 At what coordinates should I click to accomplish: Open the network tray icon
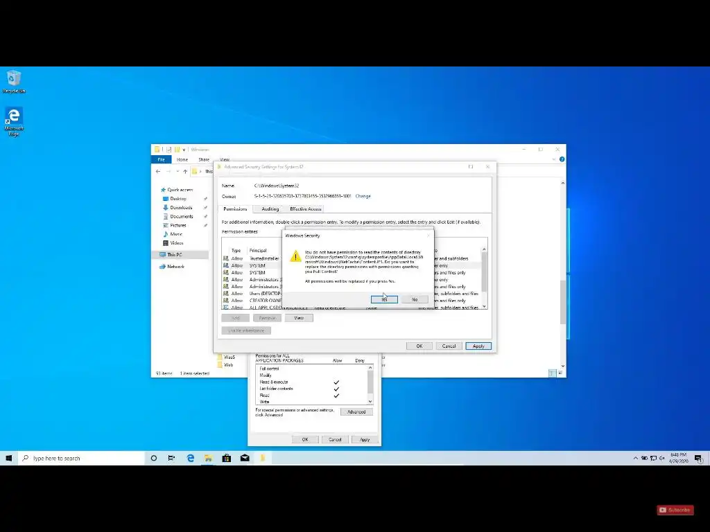click(x=653, y=459)
